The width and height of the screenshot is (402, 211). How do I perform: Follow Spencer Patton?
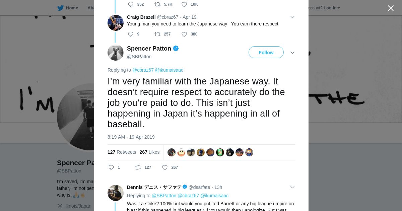point(266,53)
